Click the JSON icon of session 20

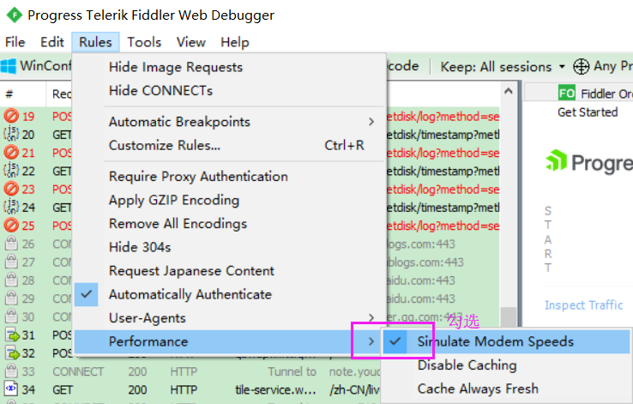tap(11, 134)
